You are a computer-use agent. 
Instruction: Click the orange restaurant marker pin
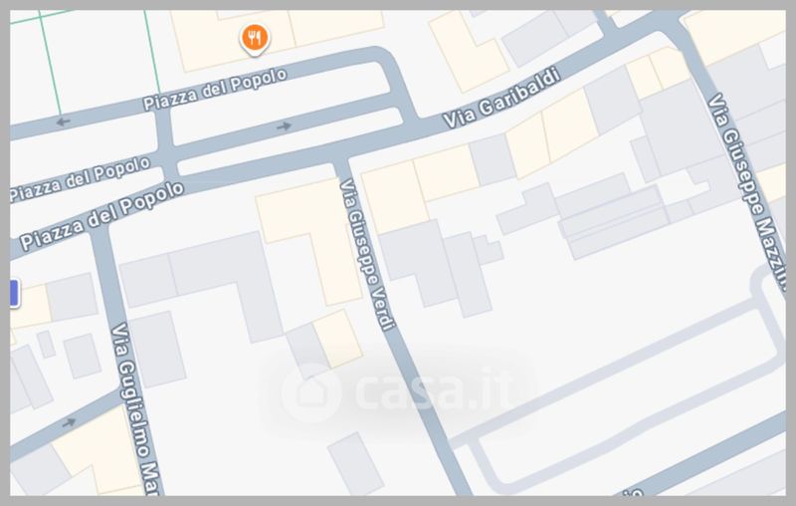point(255,39)
